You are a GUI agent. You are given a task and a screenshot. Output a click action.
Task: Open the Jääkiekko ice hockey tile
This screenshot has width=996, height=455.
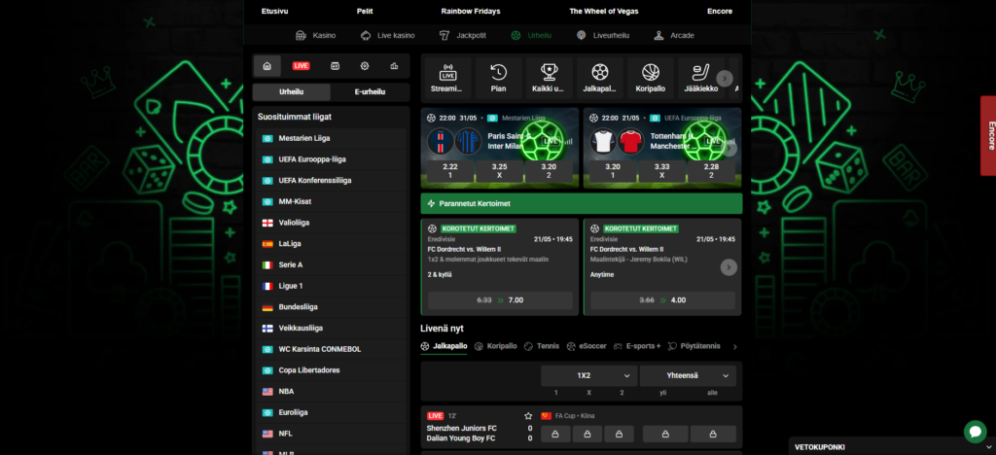pos(701,78)
